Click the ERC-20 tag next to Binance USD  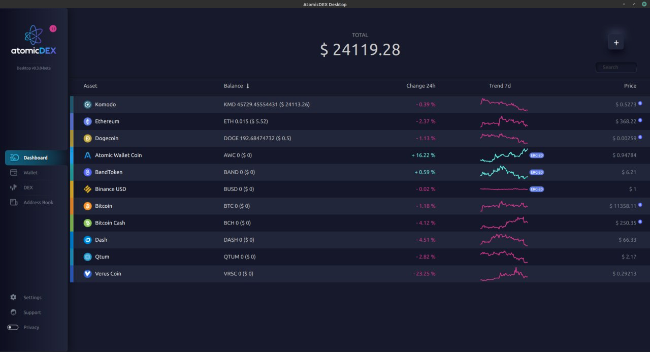click(x=536, y=188)
